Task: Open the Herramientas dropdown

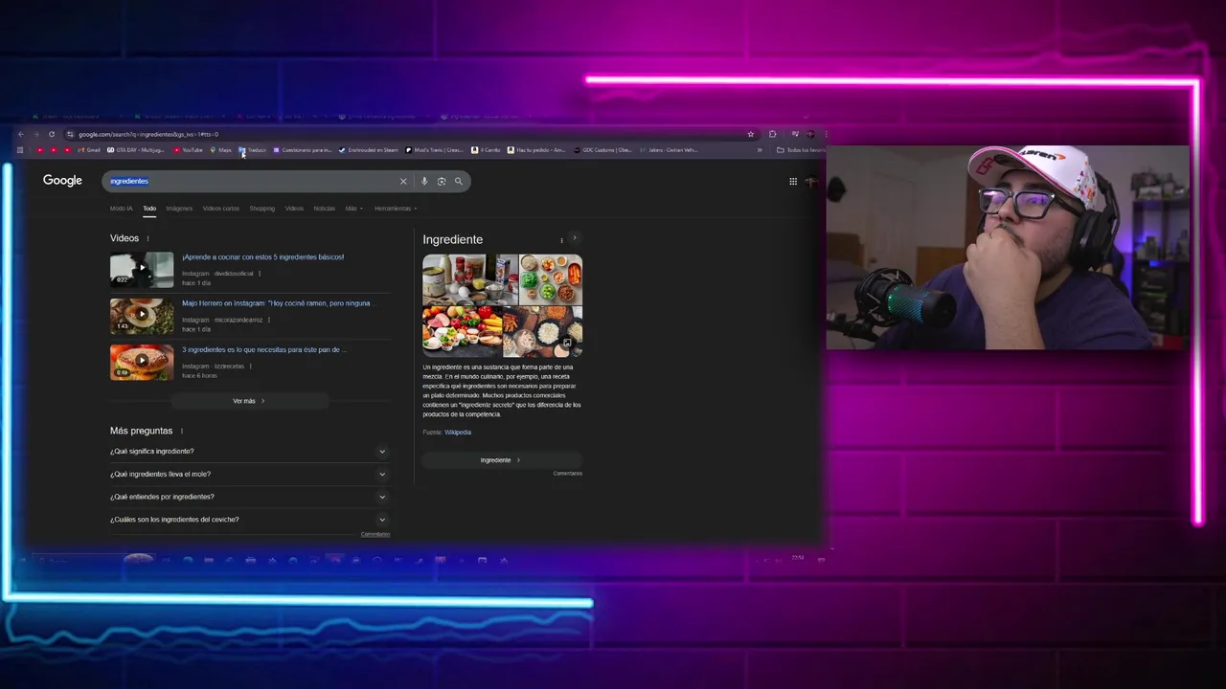Action: [x=395, y=209]
